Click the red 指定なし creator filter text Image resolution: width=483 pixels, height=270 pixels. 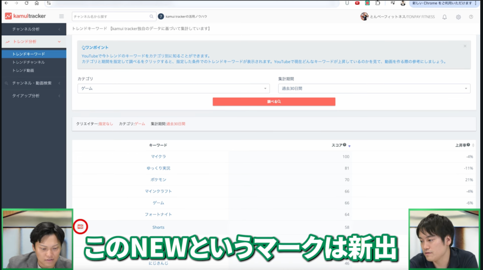(x=106, y=124)
